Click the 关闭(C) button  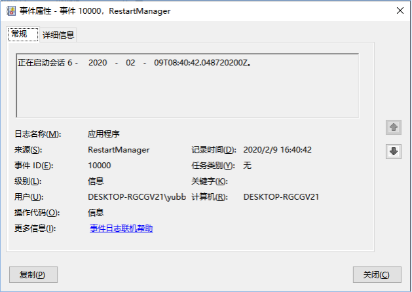point(377,275)
